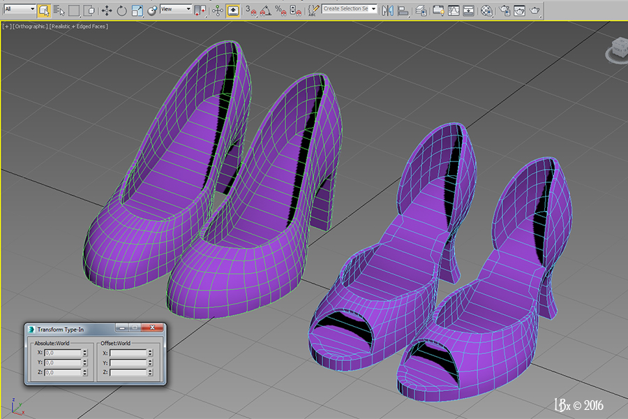Click Absolute World X spinner
This screenshot has width=628, height=419.
pos(85,353)
